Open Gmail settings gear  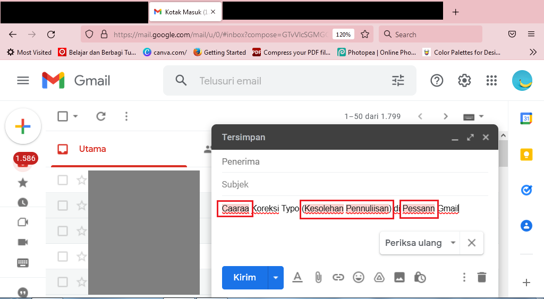(x=464, y=81)
